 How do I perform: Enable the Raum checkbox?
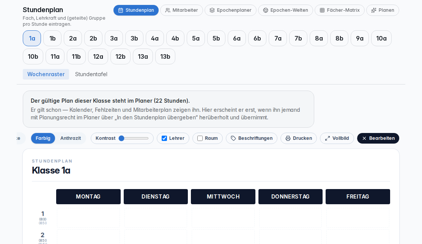click(x=200, y=138)
